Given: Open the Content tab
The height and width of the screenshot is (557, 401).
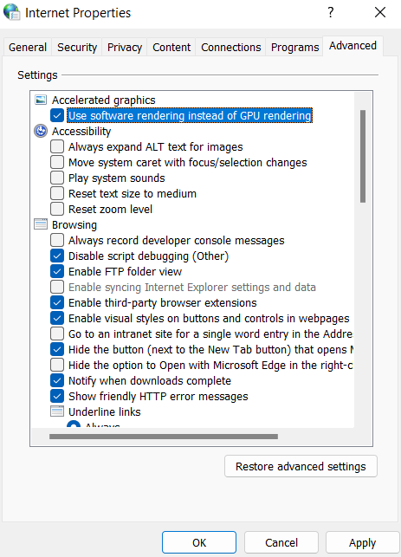Looking at the screenshot, I should [171, 48].
